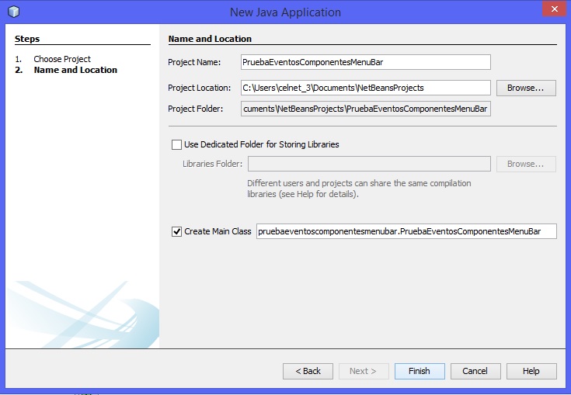Cancel the new project wizard

point(475,371)
